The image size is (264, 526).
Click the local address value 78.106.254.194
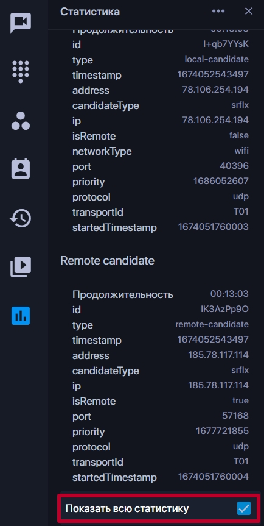tap(215, 90)
